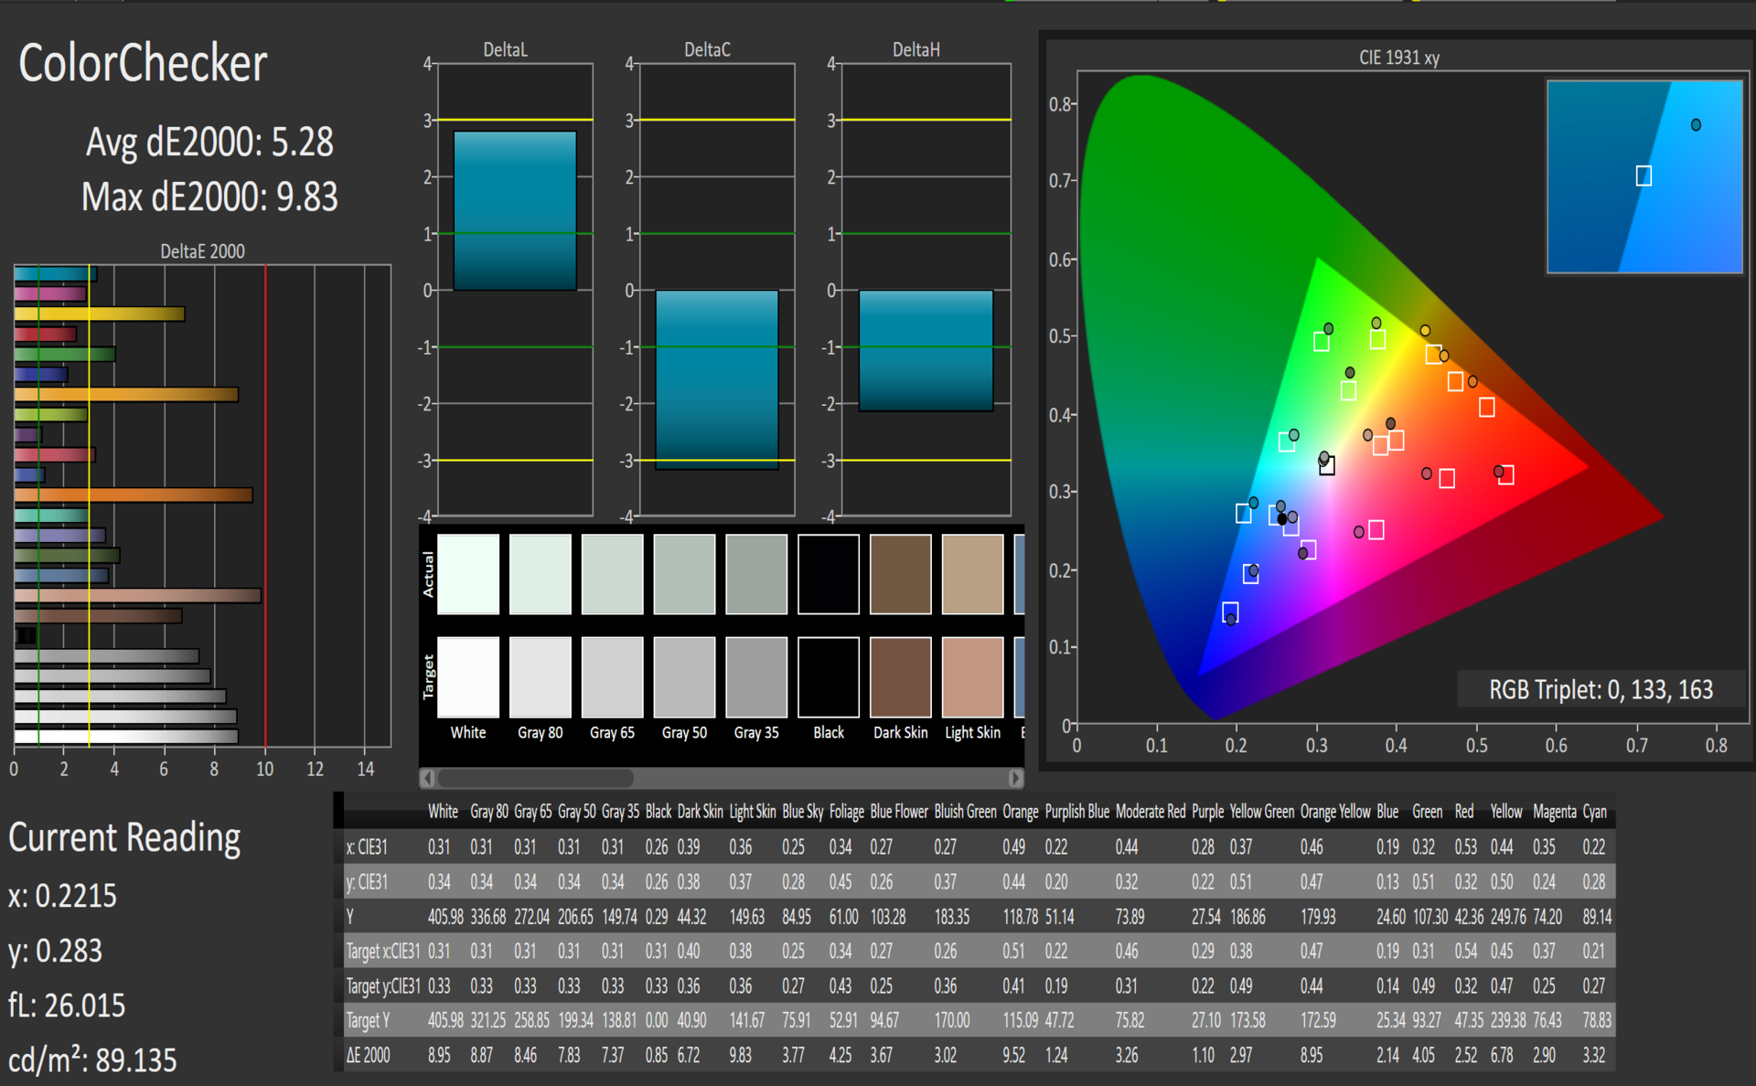
Task: Click the swatch strip horizontal scrollbar thumb
Action: pos(535,778)
